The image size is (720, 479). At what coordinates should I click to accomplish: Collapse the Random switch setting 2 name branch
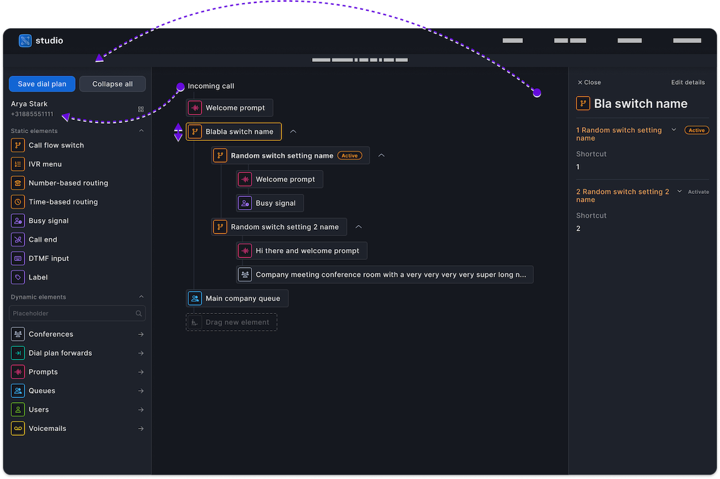pyautogui.click(x=358, y=227)
